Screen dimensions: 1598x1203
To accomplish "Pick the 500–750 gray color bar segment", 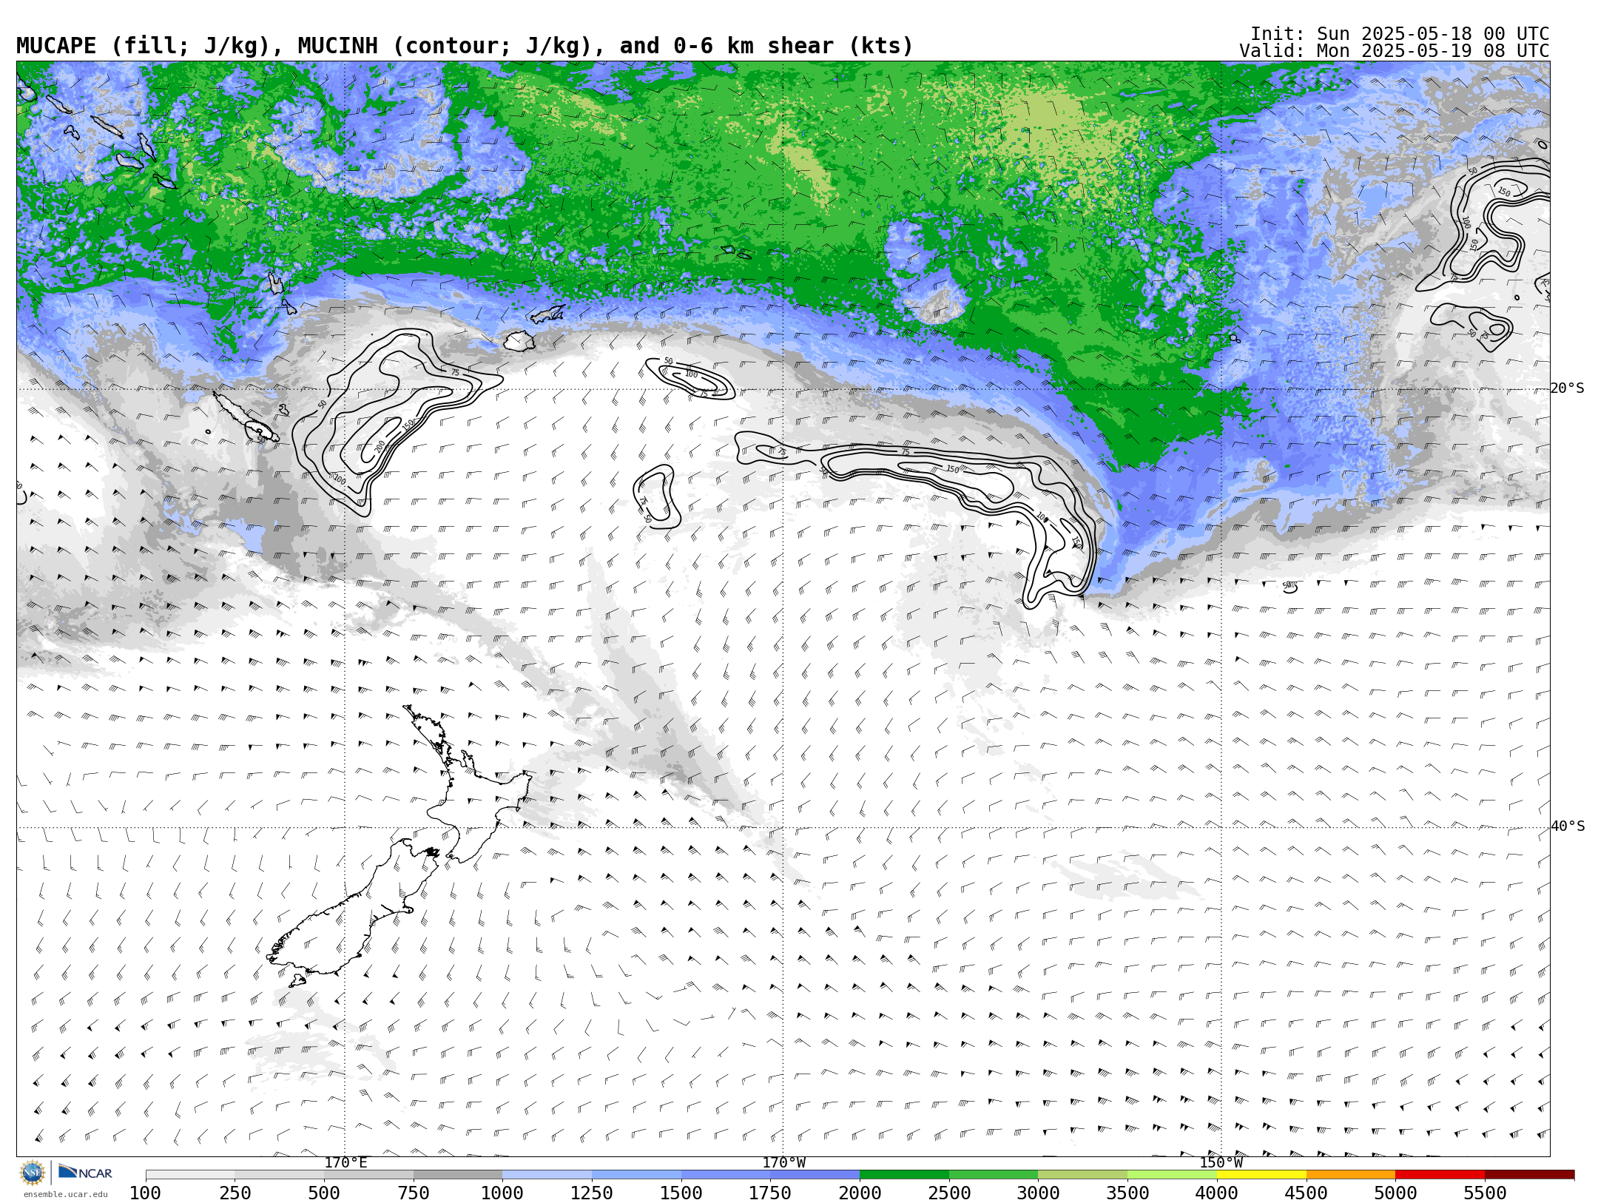I will 368,1175.
